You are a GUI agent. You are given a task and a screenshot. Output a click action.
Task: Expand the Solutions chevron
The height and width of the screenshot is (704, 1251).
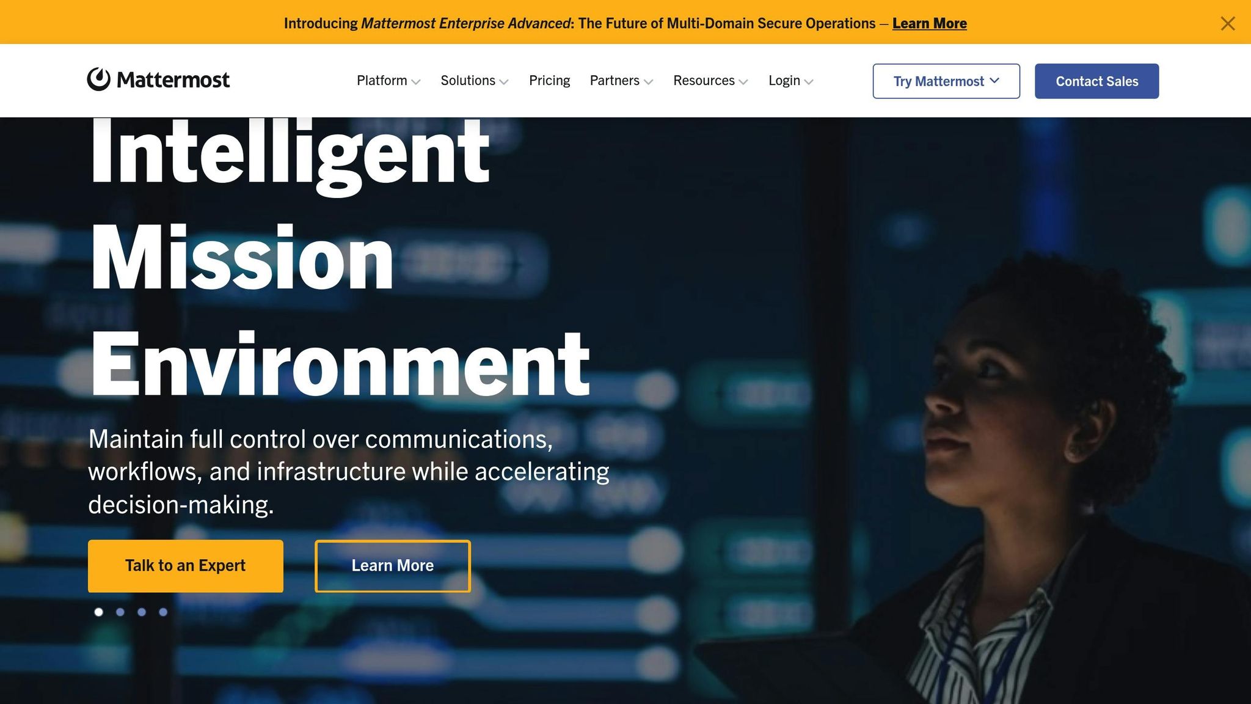point(504,82)
